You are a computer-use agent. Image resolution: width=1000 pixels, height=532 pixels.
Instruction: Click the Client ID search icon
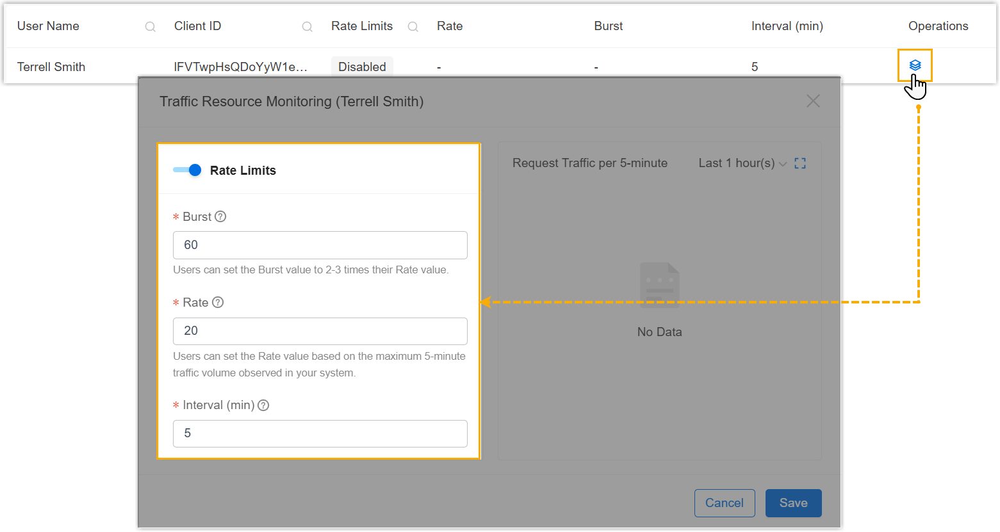click(x=307, y=27)
